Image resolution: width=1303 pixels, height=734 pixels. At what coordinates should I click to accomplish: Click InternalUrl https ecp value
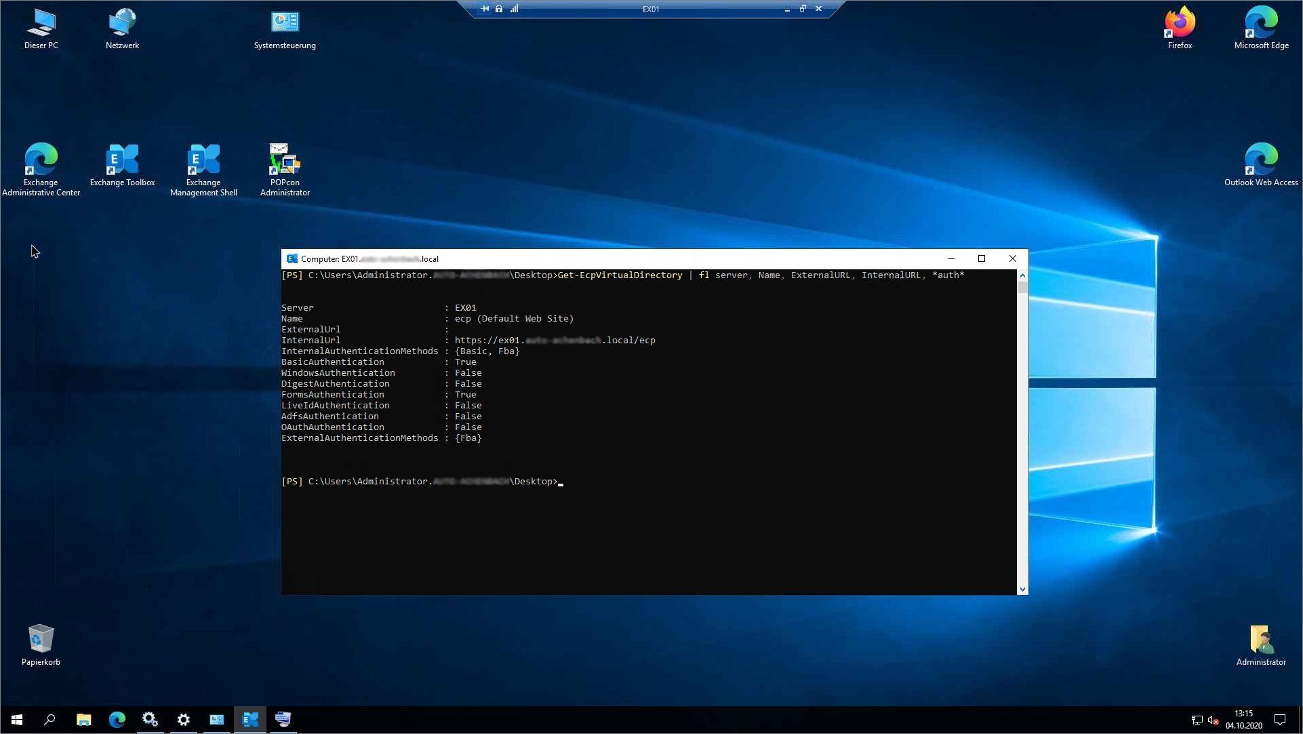pyautogui.click(x=555, y=340)
